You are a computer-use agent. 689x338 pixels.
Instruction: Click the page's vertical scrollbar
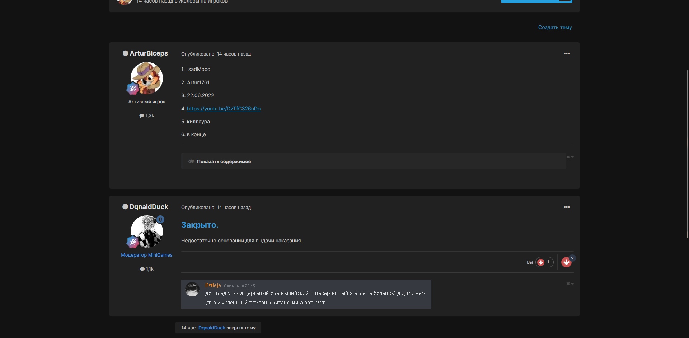click(687, 154)
